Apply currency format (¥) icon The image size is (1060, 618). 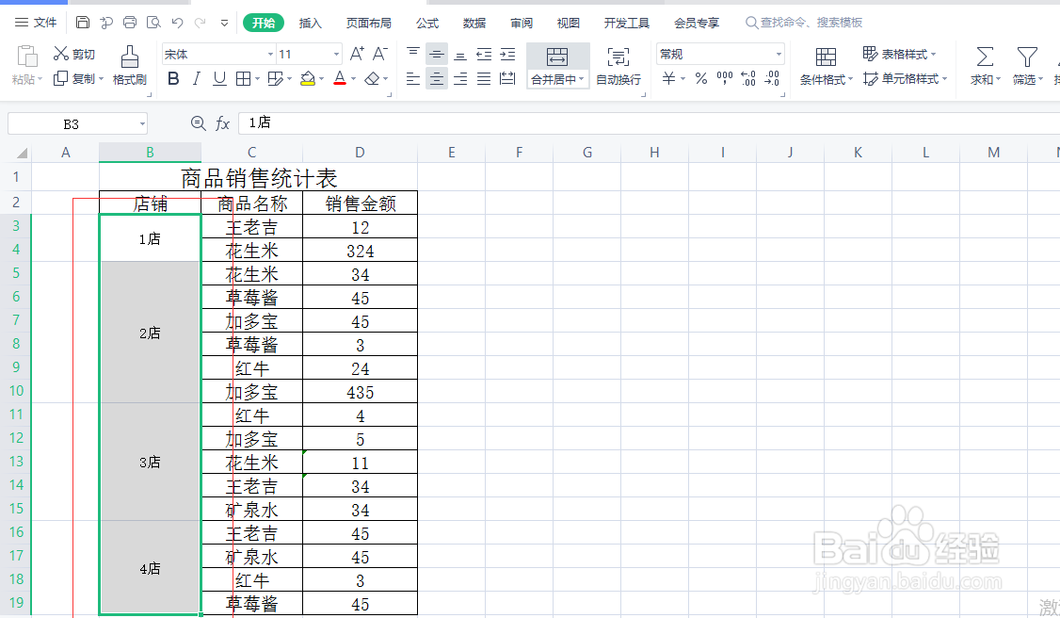tap(668, 78)
